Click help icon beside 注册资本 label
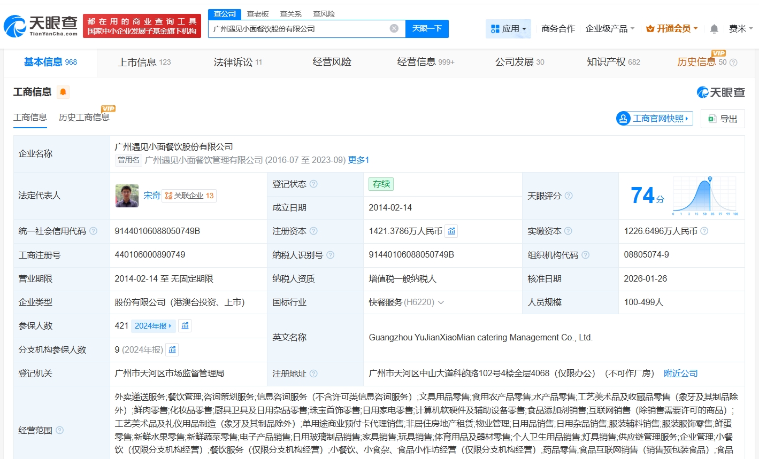The image size is (759, 459). coord(313,231)
